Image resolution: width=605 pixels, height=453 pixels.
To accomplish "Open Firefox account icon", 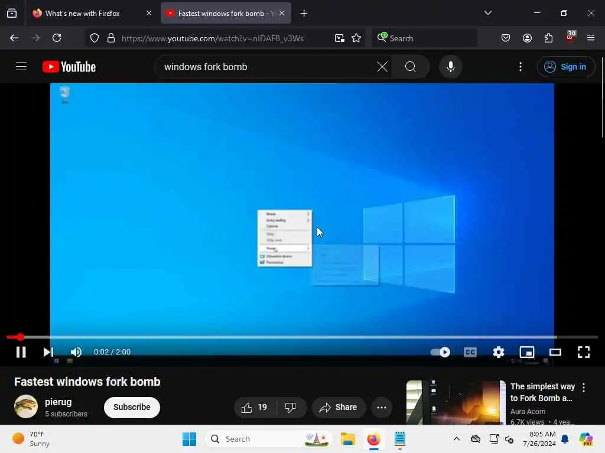I will click(x=527, y=38).
